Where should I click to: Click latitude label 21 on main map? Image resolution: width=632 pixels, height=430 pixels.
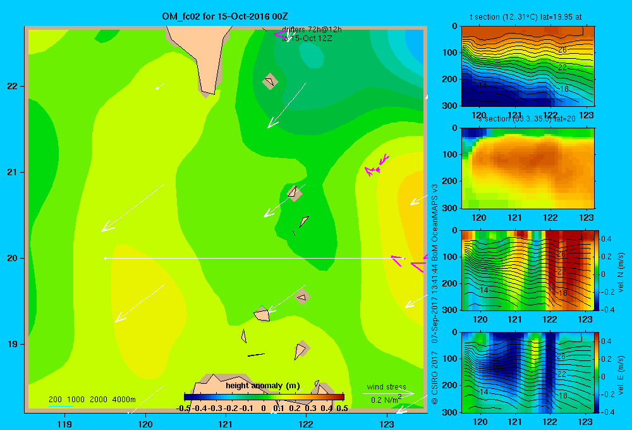click(x=13, y=172)
